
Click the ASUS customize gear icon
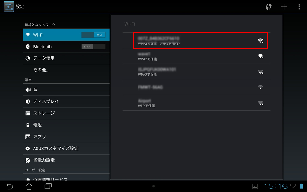28,148
